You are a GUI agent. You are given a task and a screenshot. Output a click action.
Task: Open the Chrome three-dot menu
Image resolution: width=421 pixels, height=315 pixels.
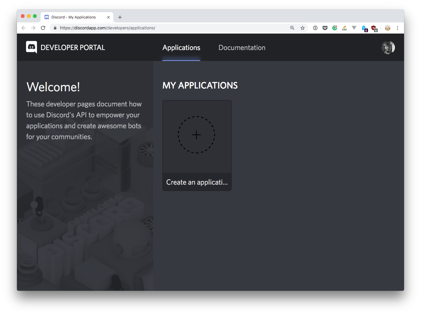pyautogui.click(x=397, y=28)
